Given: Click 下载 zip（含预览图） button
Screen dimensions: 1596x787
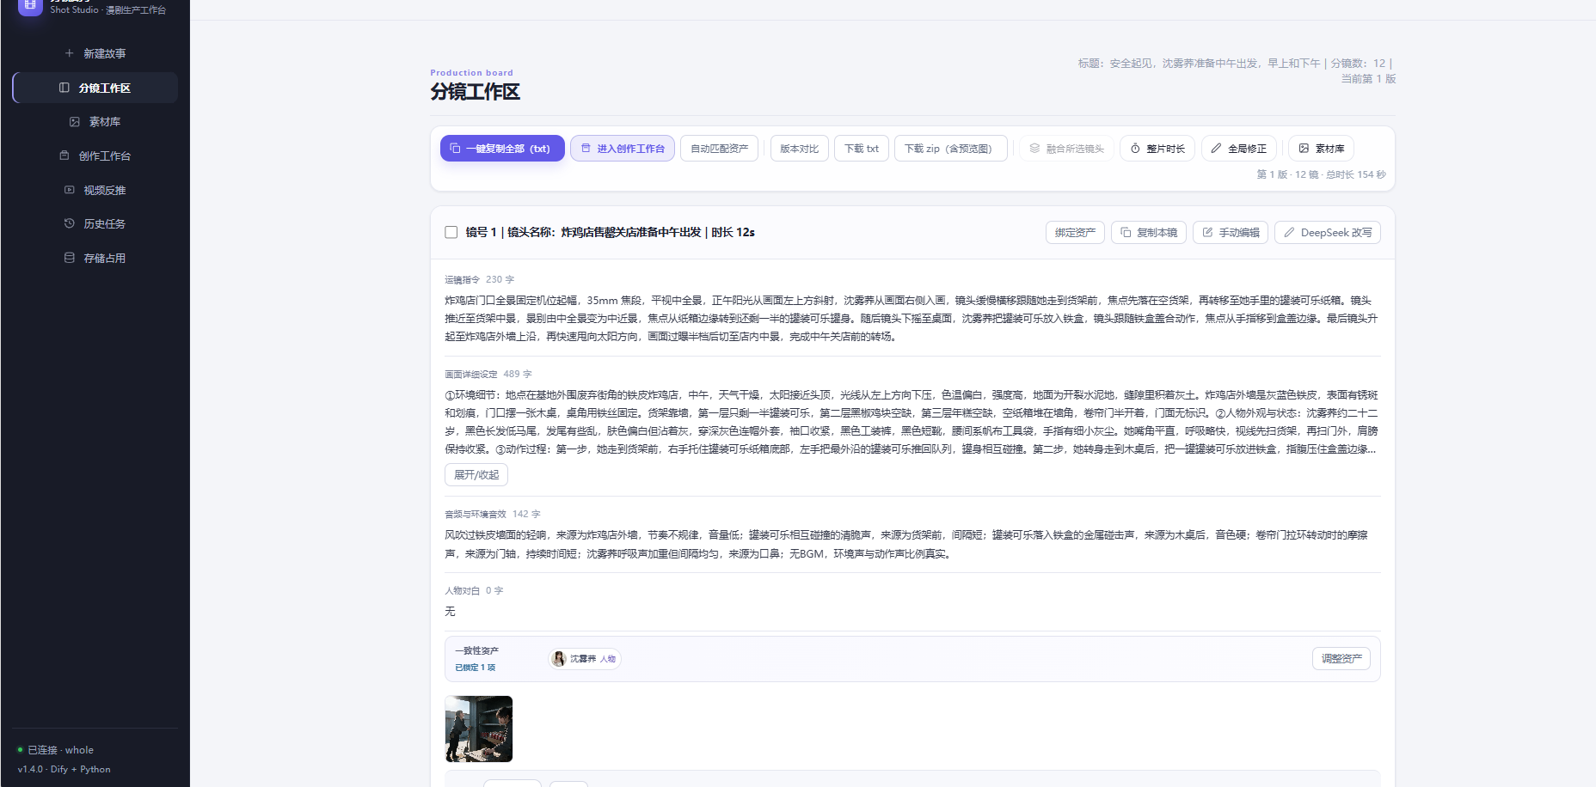Looking at the screenshot, I should click(951, 149).
